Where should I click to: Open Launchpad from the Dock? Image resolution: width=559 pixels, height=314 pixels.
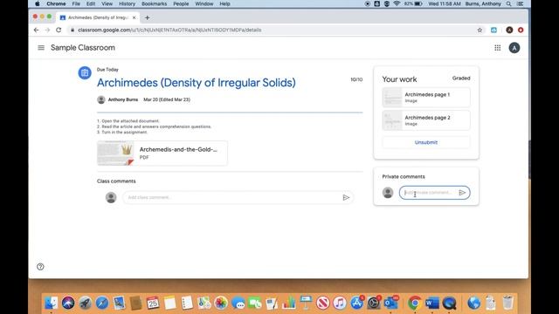[x=85, y=303]
